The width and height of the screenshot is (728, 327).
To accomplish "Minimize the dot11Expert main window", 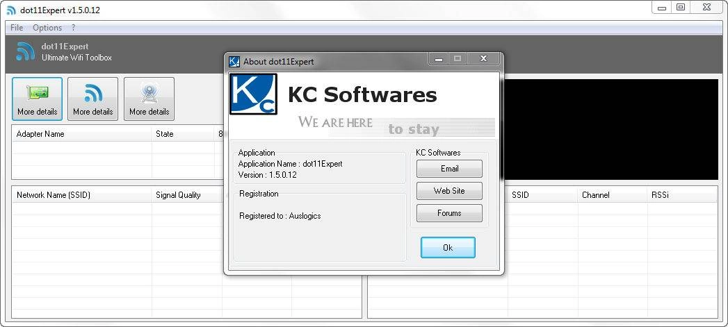I will pos(662,8).
